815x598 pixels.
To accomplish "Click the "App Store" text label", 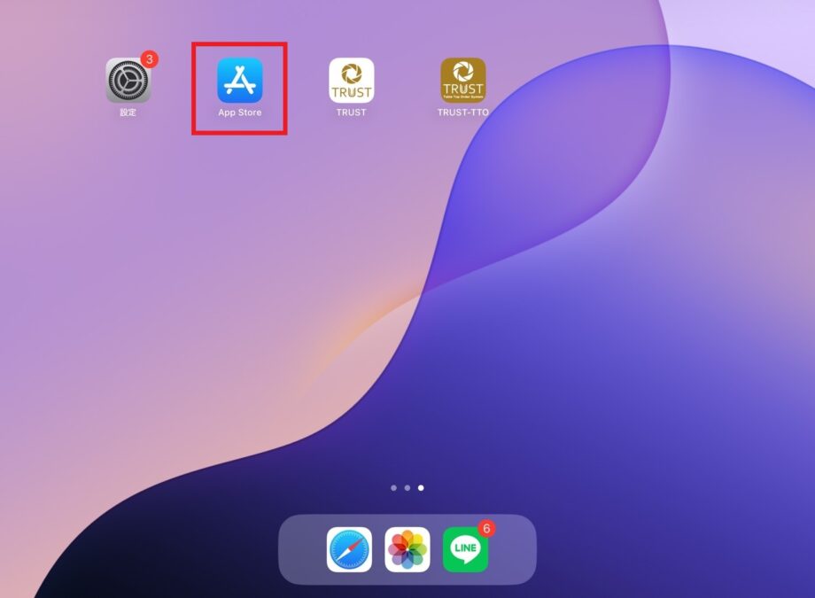I will click(x=239, y=113).
